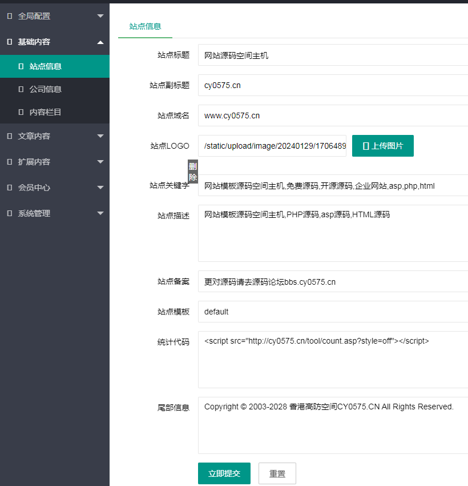
Task: Click into the 尾部信息 textarea
Action: pyautogui.click(x=333, y=425)
